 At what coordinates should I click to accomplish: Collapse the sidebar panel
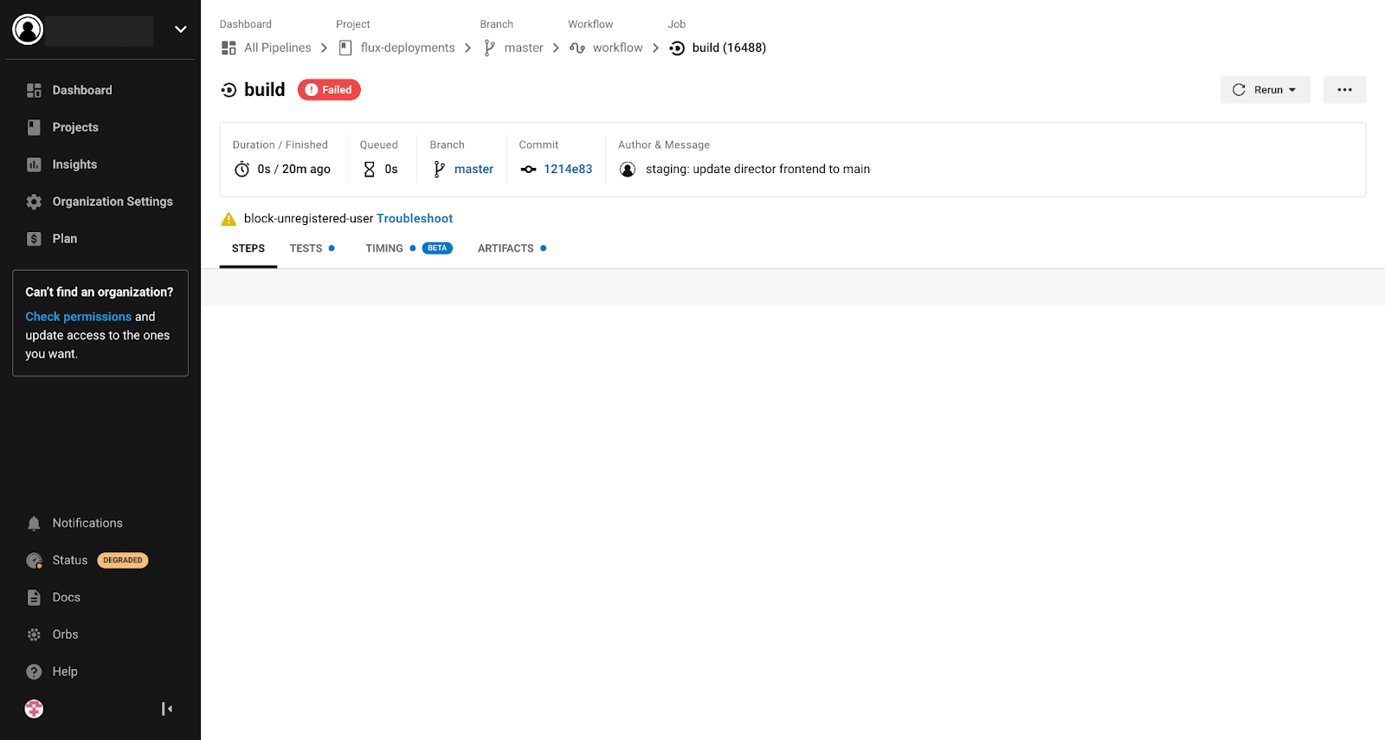[x=167, y=709]
